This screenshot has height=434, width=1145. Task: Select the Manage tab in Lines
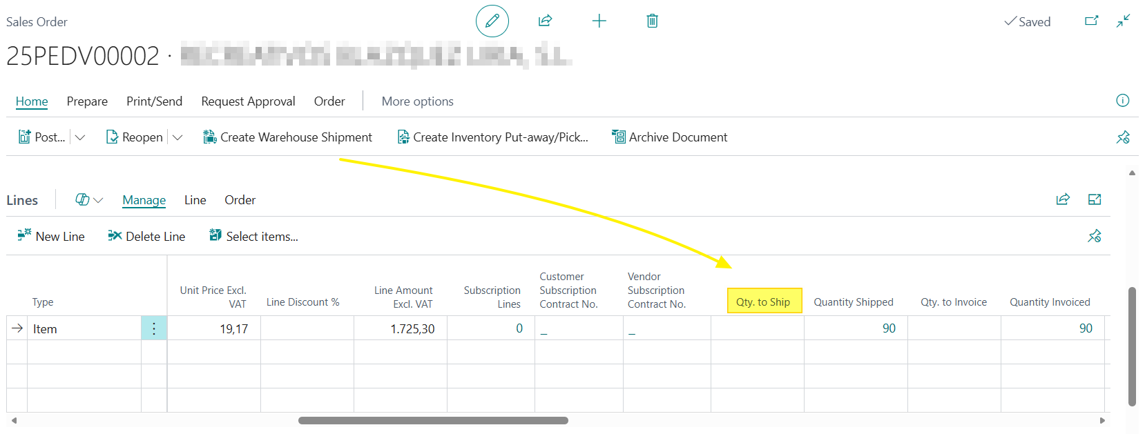(144, 200)
